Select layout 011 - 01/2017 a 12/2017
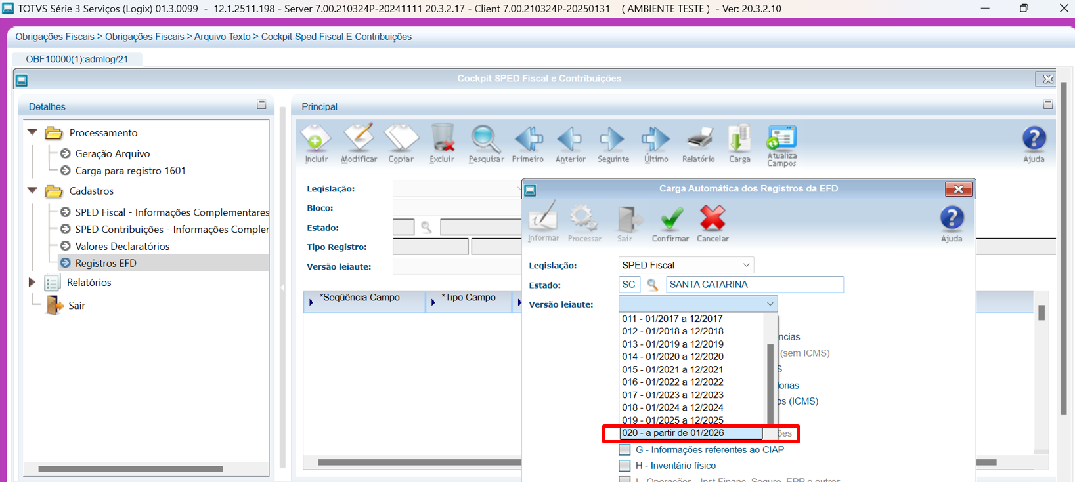Image resolution: width=1075 pixels, height=482 pixels. [672, 319]
